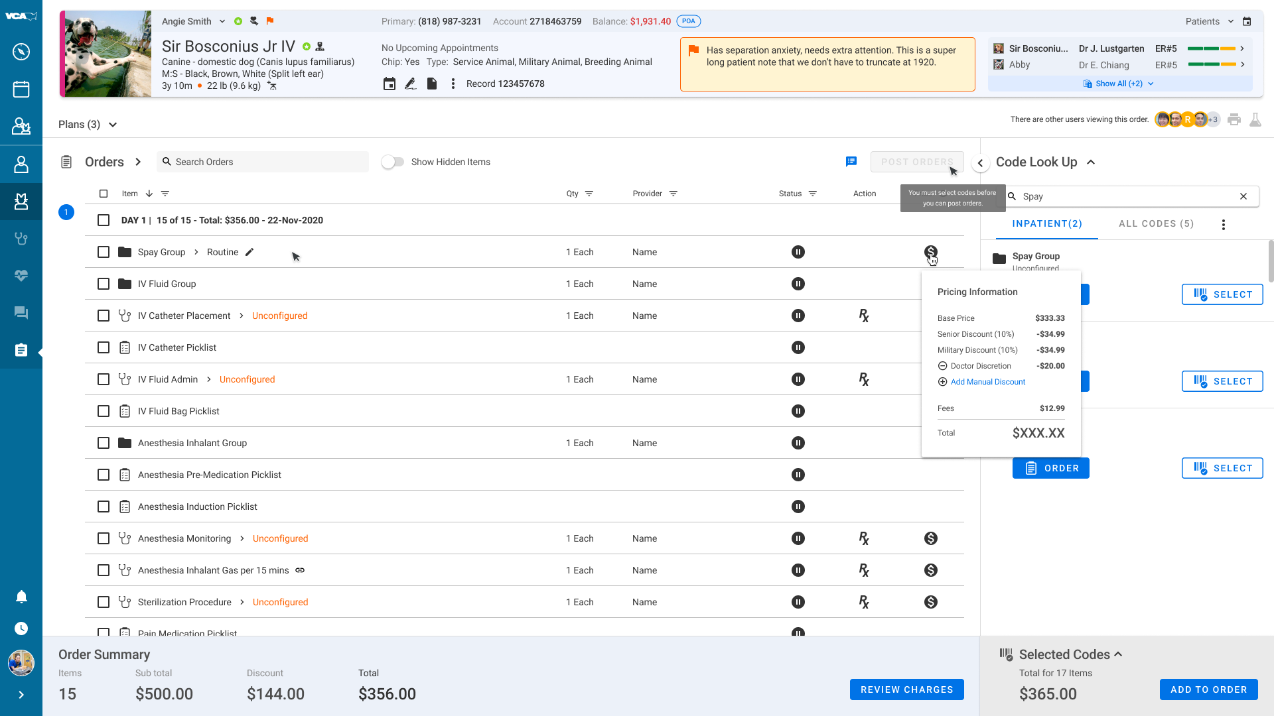The height and width of the screenshot is (716, 1274).
Task: Toggle Show Hidden Items switch
Action: pyautogui.click(x=392, y=162)
